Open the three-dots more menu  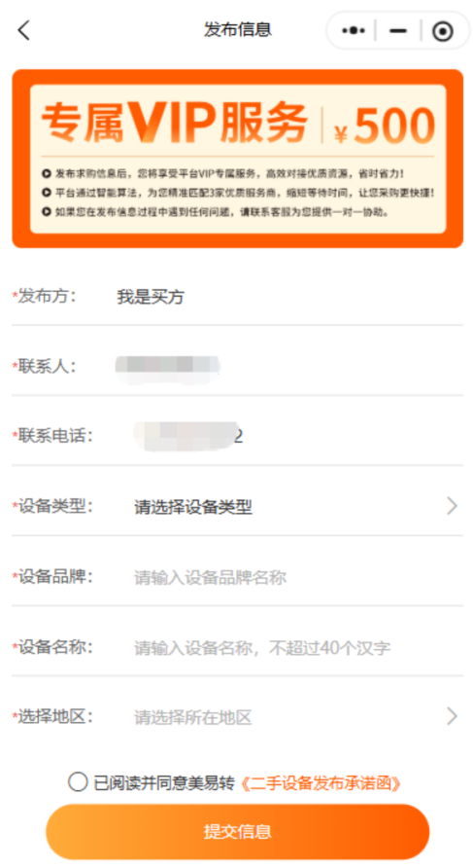354,30
